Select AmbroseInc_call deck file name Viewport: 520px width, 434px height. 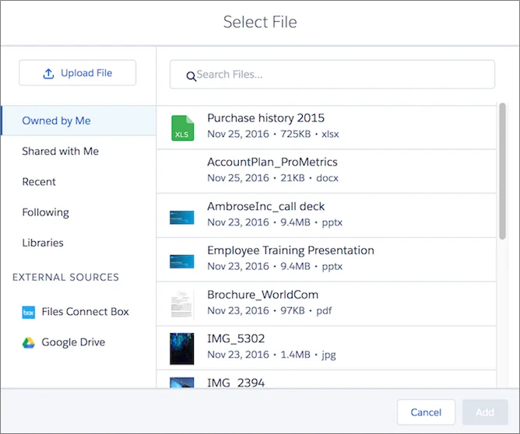265,206
